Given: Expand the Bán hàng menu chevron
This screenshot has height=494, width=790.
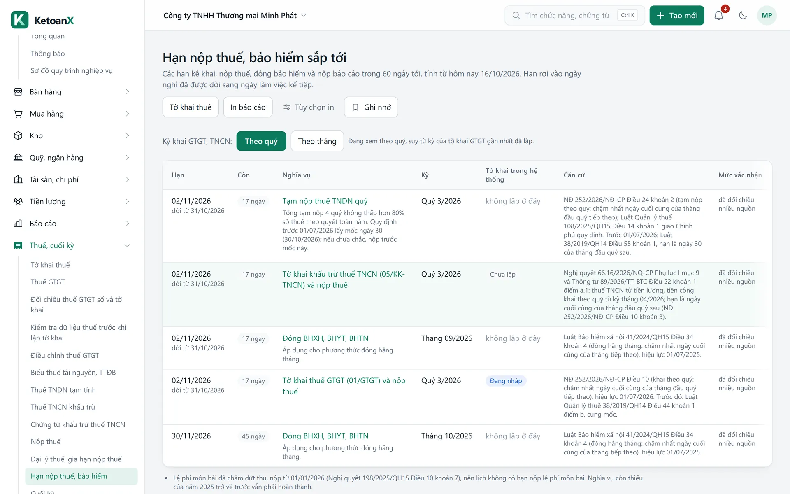Looking at the screenshot, I should coord(128,92).
